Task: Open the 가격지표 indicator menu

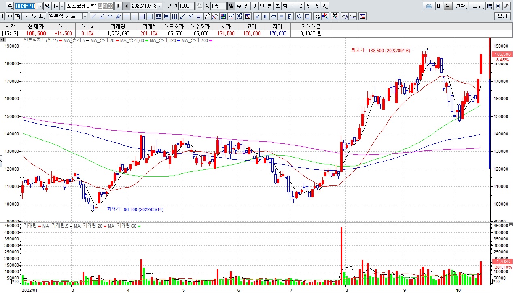Action: 34,16
